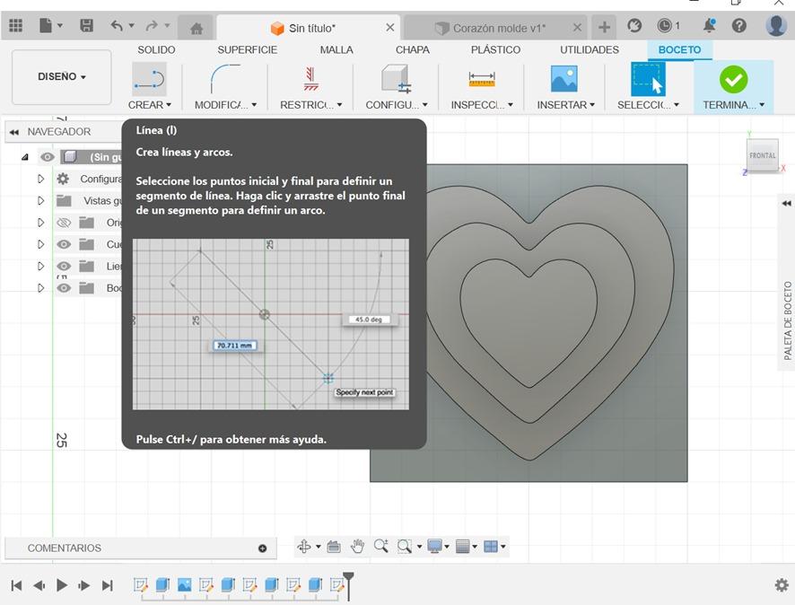Image resolution: width=795 pixels, height=605 pixels.
Task: Click the FRONTAL face of the view cube
Action: click(762, 155)
